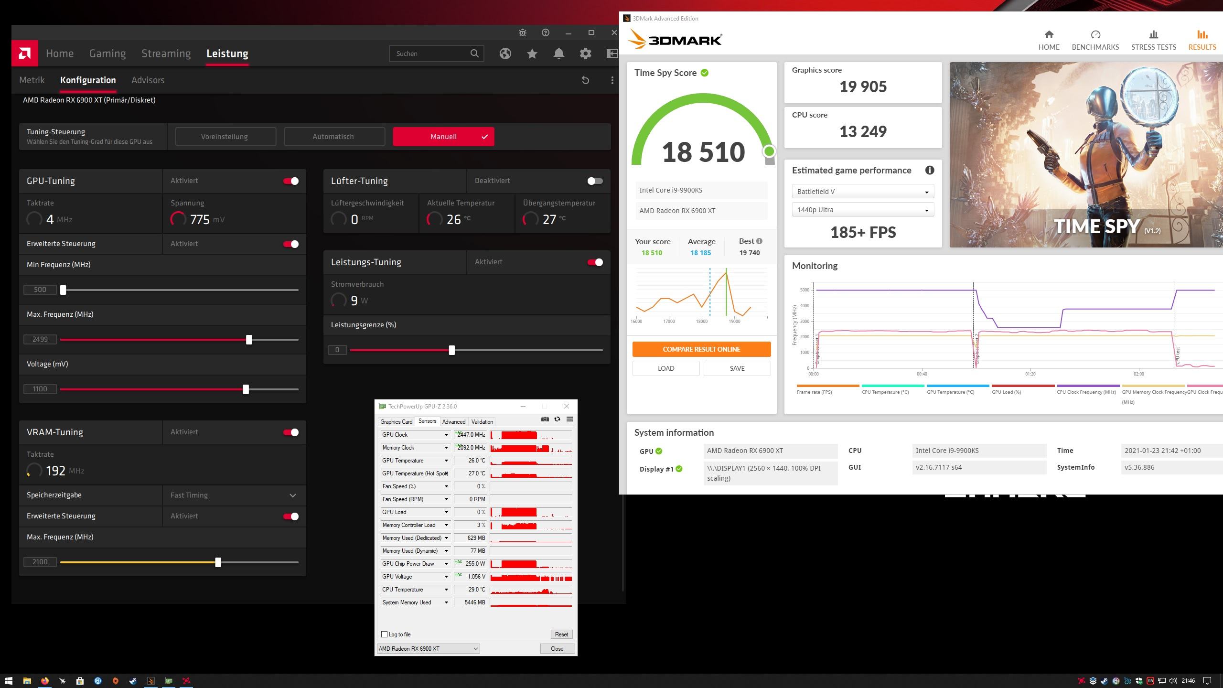Open the notification center in system tray
Screen dimensions: 1223x688
coord(1207,681)
